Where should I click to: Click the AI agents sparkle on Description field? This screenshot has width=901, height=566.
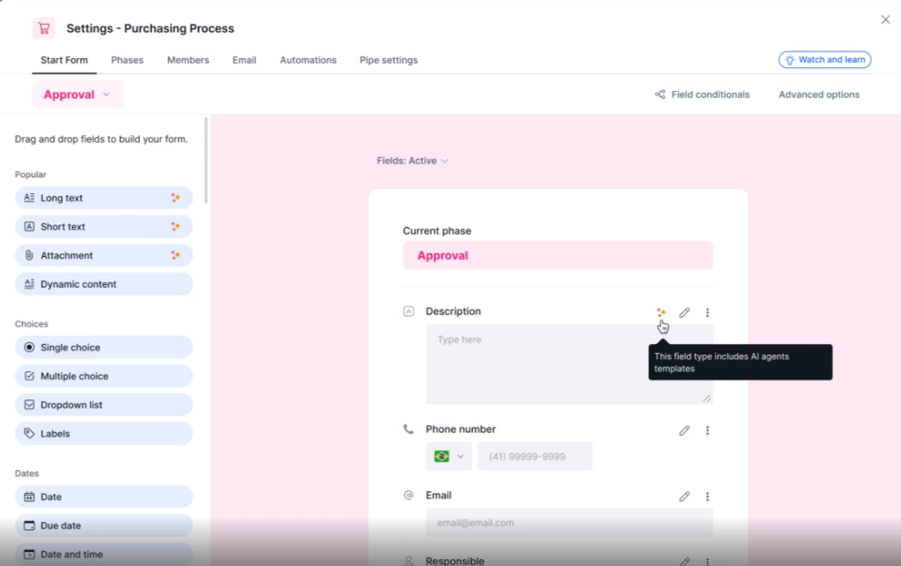[x=661, y=312]
